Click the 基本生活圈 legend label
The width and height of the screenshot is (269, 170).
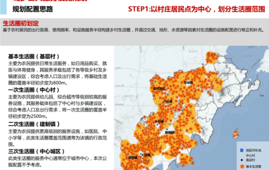click(253, 166)
